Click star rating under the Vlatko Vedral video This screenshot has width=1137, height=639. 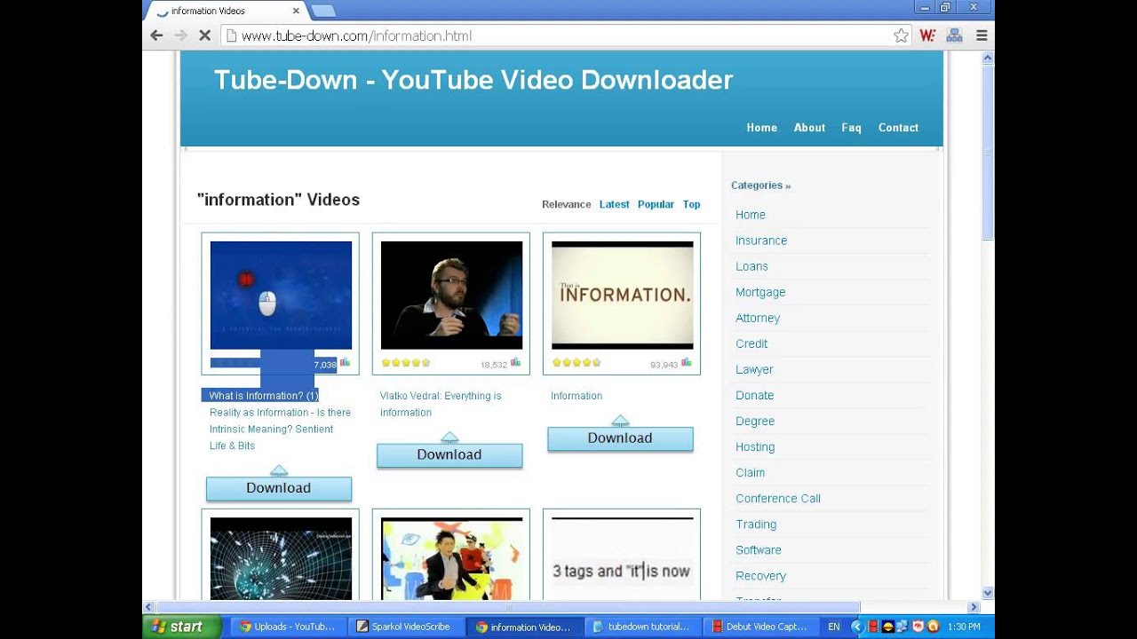click(406, 363)
